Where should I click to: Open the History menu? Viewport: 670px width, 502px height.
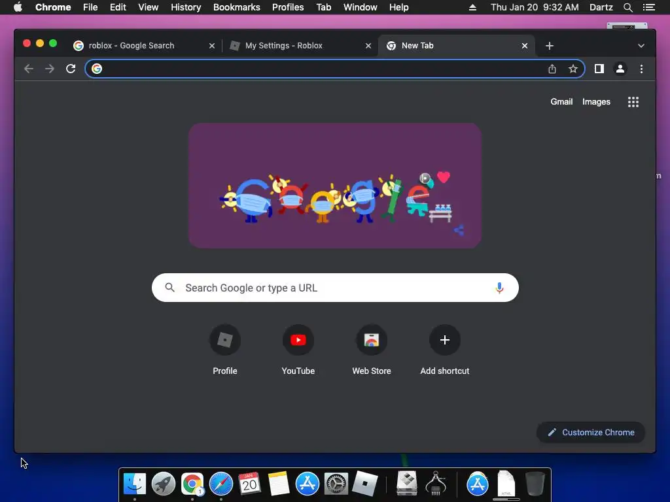186,7
